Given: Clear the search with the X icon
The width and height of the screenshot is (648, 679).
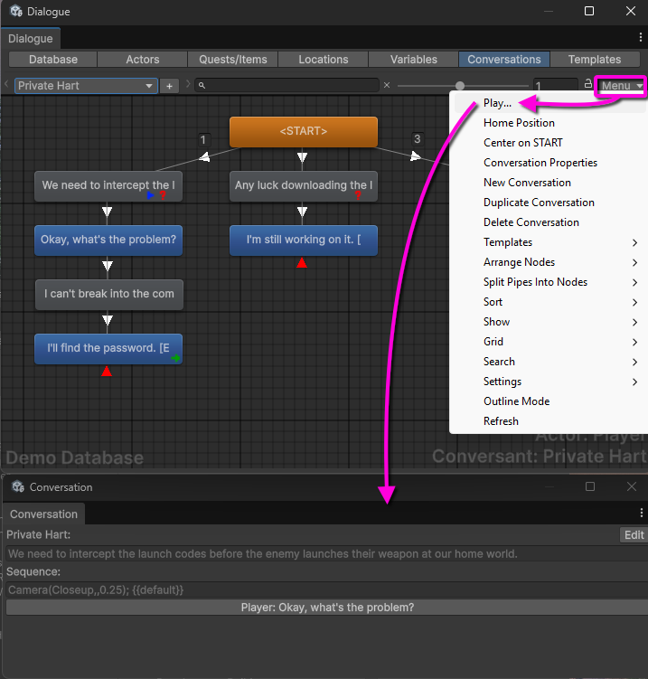Looking at the screenshot, I should [x=387, y=85].
